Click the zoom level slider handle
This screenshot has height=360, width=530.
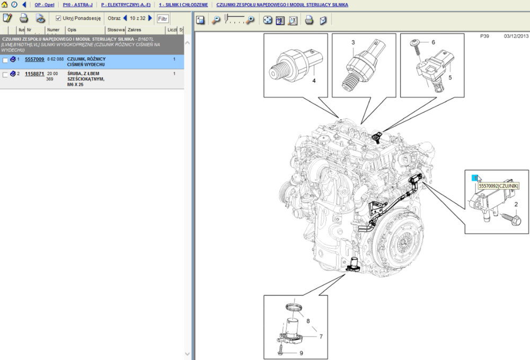click(227, 19)
